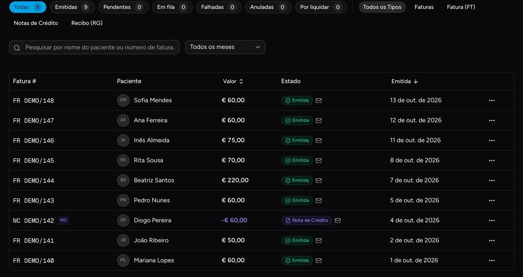Show only Notas de Crédito
The height and width of the screenshot is (277, 523).
(x=36, y=23)
